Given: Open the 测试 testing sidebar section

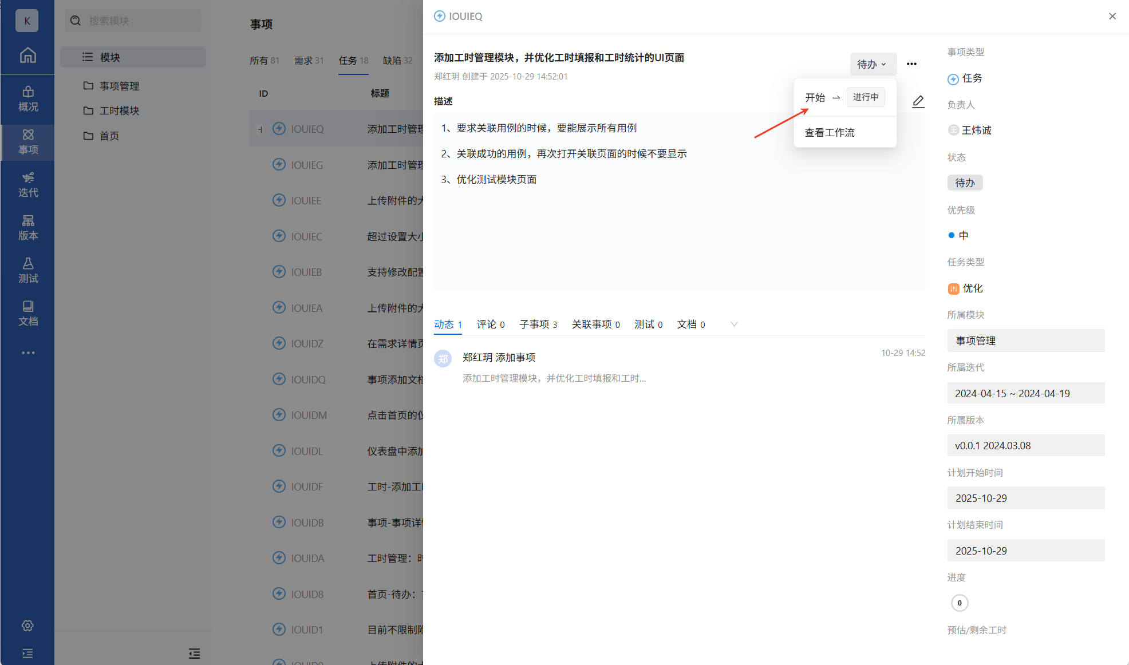Looking at the screenshot, I should (x=27, y=270).
